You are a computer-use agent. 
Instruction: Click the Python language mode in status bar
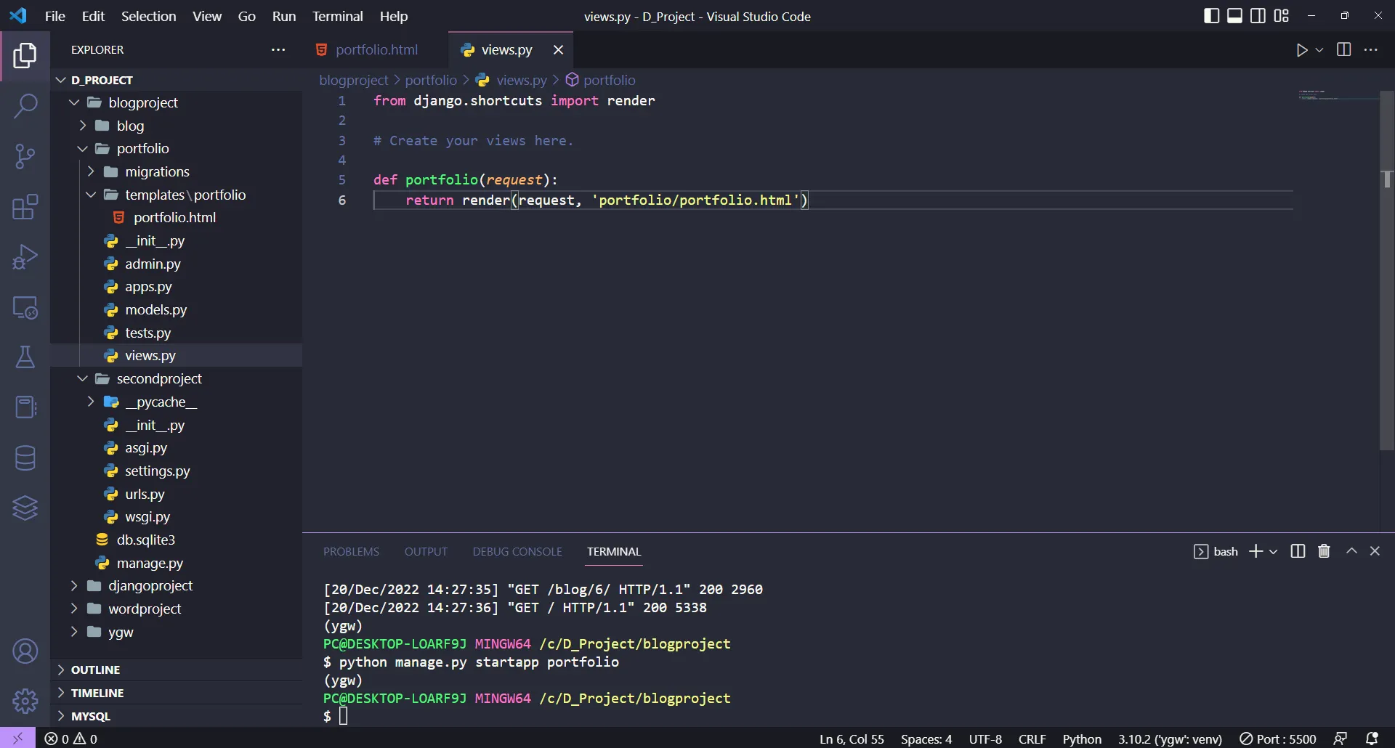[x=1081, y=739]
